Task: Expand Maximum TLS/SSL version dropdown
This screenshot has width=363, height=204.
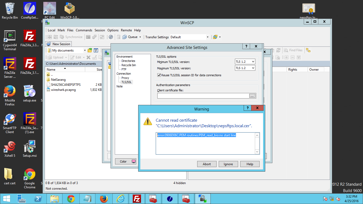Action: pyautogui.click(x=245, y=68)
